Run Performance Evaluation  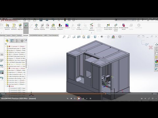pyautogui.click(x=60, y=27)
